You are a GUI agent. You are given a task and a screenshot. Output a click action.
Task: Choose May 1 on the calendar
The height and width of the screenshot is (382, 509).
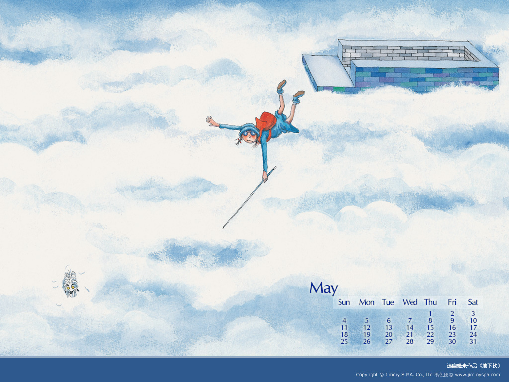(x=430, y=314)
